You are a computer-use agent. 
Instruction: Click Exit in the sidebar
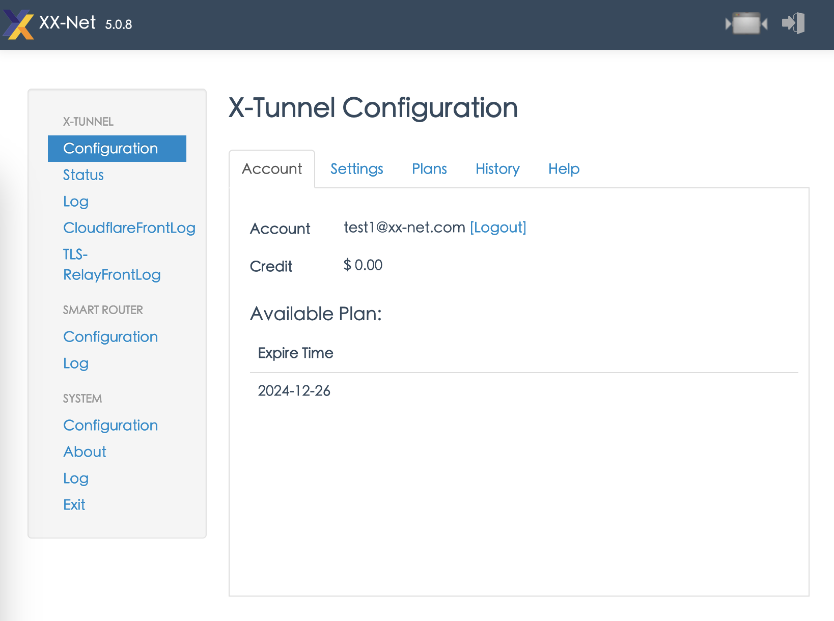[x=74, y=505]
